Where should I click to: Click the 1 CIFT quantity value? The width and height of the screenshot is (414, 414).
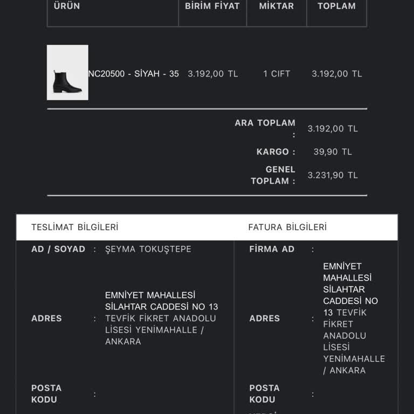277,74
